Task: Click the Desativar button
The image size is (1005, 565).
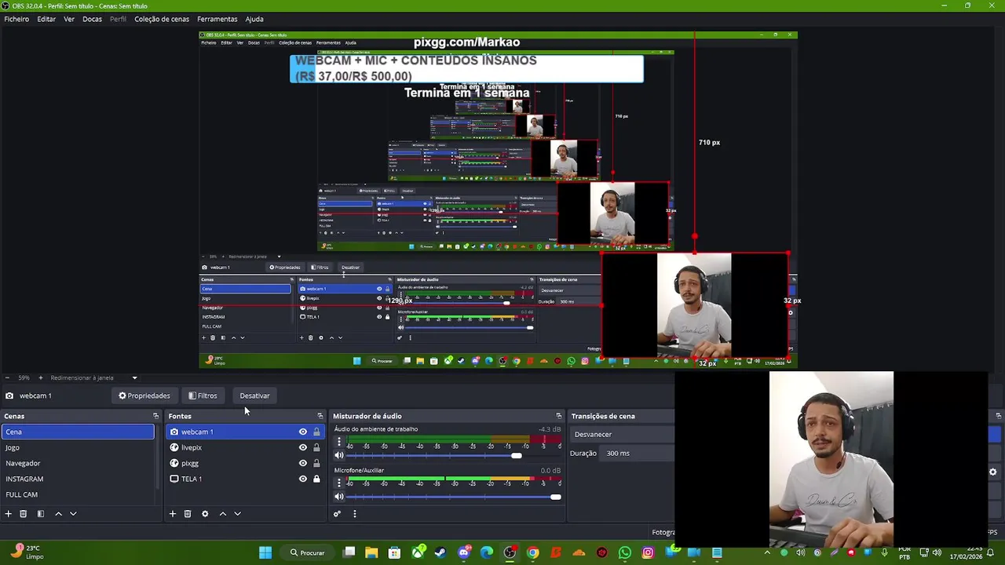Action: pyautogui.click(x=254, y=395)
